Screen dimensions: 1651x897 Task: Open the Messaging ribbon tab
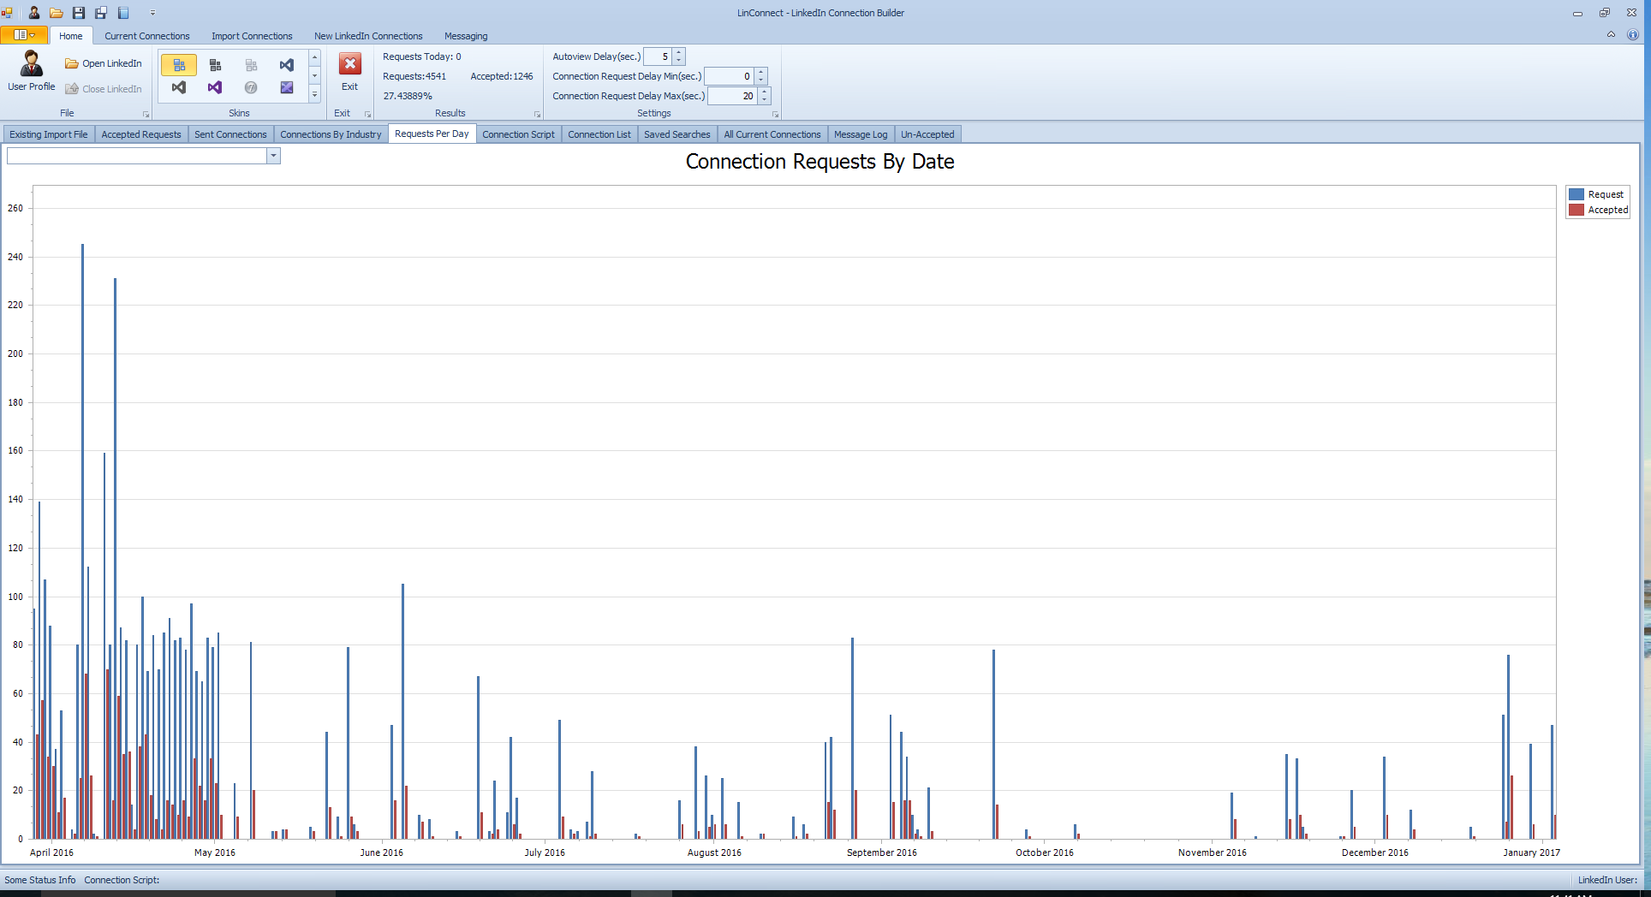466,36
